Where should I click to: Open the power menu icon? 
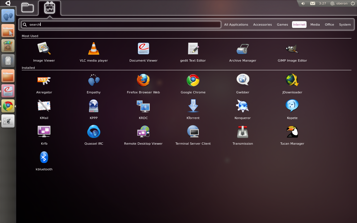[353, 3]
